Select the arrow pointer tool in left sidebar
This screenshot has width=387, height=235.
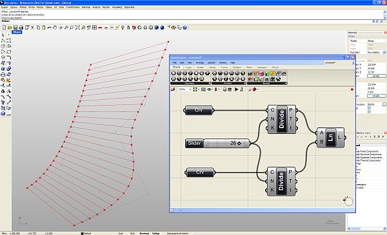click(3, 35)
